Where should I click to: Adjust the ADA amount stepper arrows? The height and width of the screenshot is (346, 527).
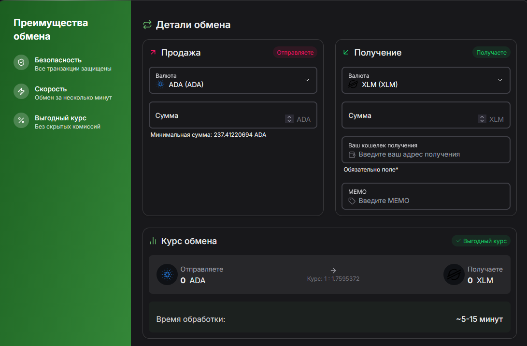[289, 119]
